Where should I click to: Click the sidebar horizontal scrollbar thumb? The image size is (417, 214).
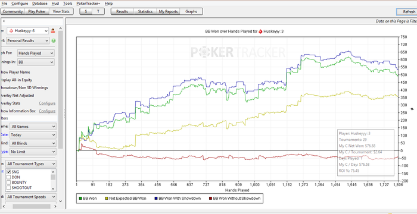32,206
